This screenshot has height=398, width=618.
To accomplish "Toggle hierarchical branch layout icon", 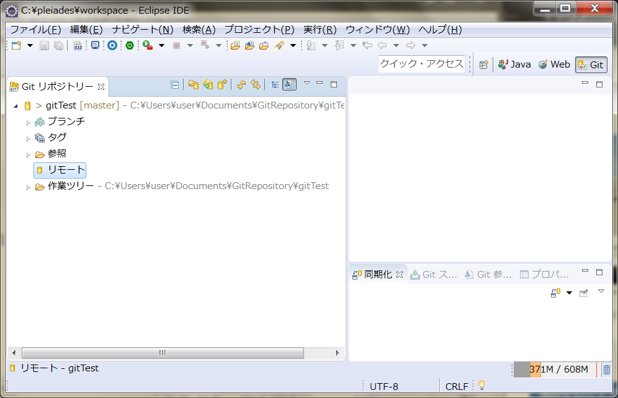I will (x=275, y=85).
